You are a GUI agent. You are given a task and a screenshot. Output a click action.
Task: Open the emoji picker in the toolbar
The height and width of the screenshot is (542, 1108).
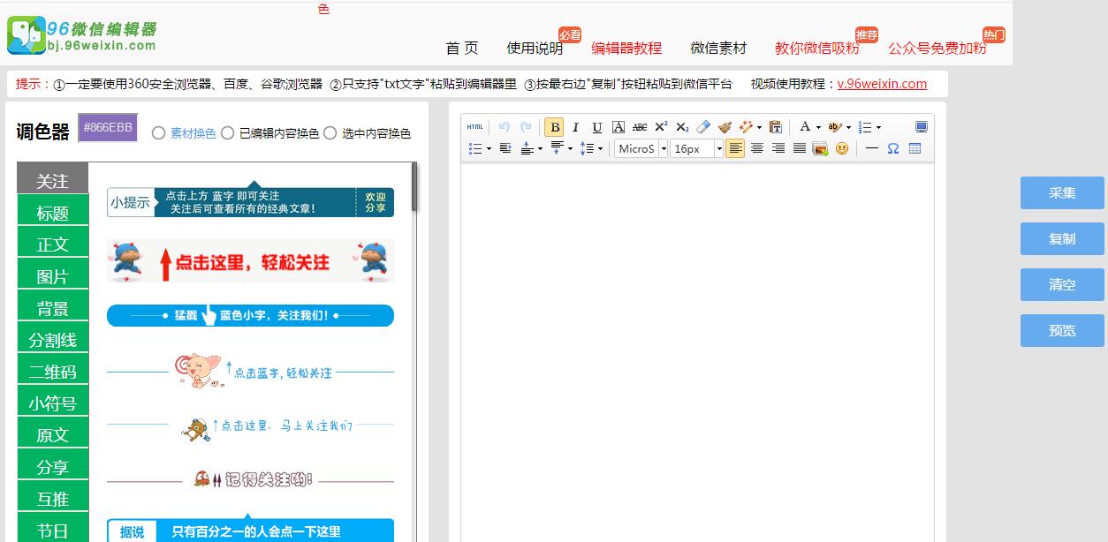pyautogui.click(x=842, y=147)
